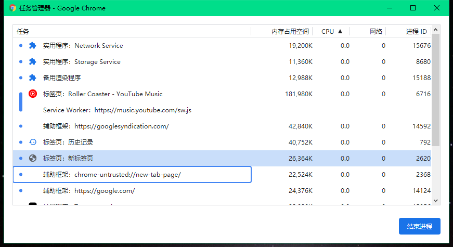The width and height of the screenshot is (453, 247).
Task: Click the Chrome logo in title bar
Action: point(12,8)
